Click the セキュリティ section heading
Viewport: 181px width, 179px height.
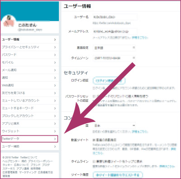pyautogui.click(x=76, y=73)
